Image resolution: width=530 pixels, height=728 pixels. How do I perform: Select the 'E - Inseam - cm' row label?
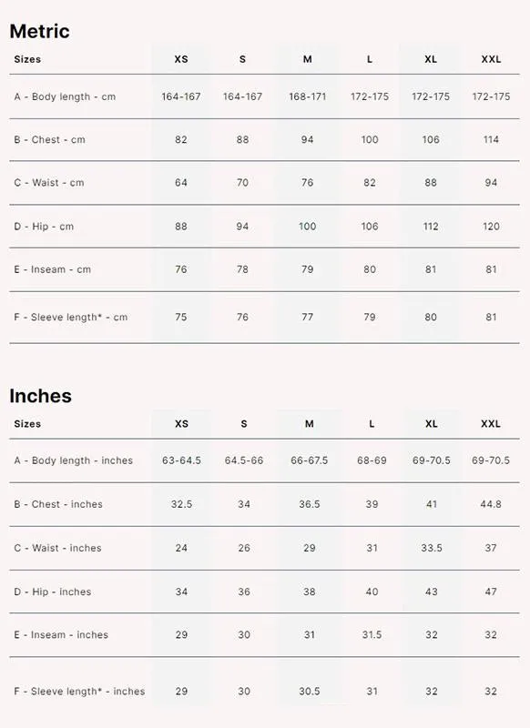53,269
